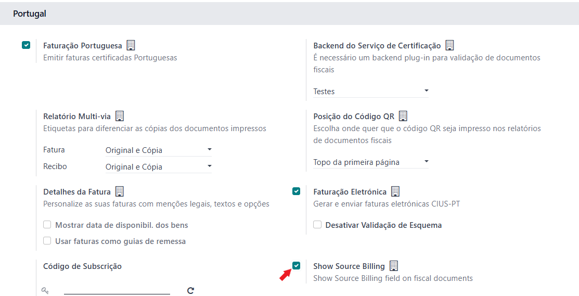Open Fatura copy label dropdown
The height and width of the screenshot is (296, 579).
click(158, 150)
